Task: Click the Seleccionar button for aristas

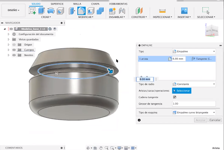Action: point(182,91)
